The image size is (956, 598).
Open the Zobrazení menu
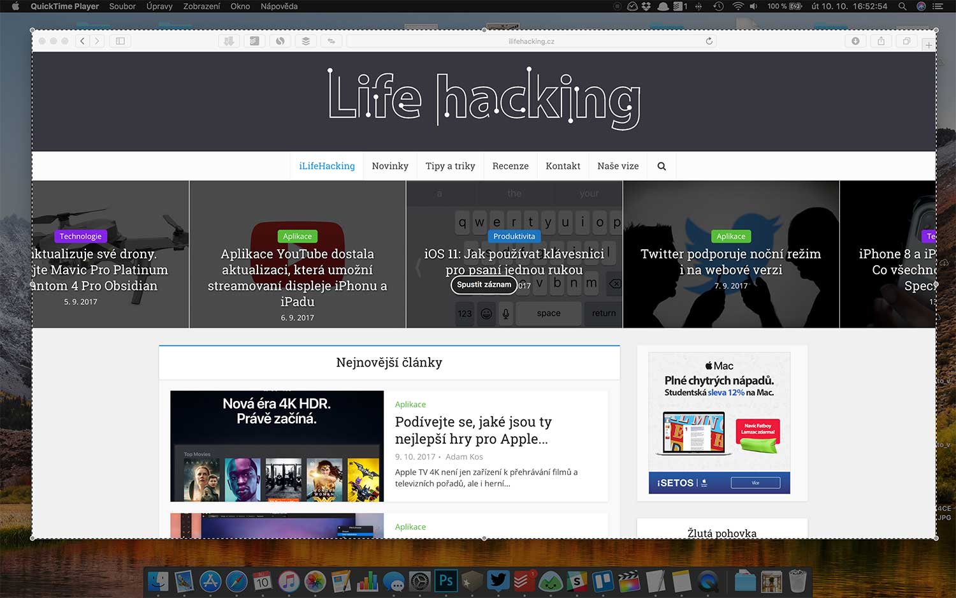[201, 6]
